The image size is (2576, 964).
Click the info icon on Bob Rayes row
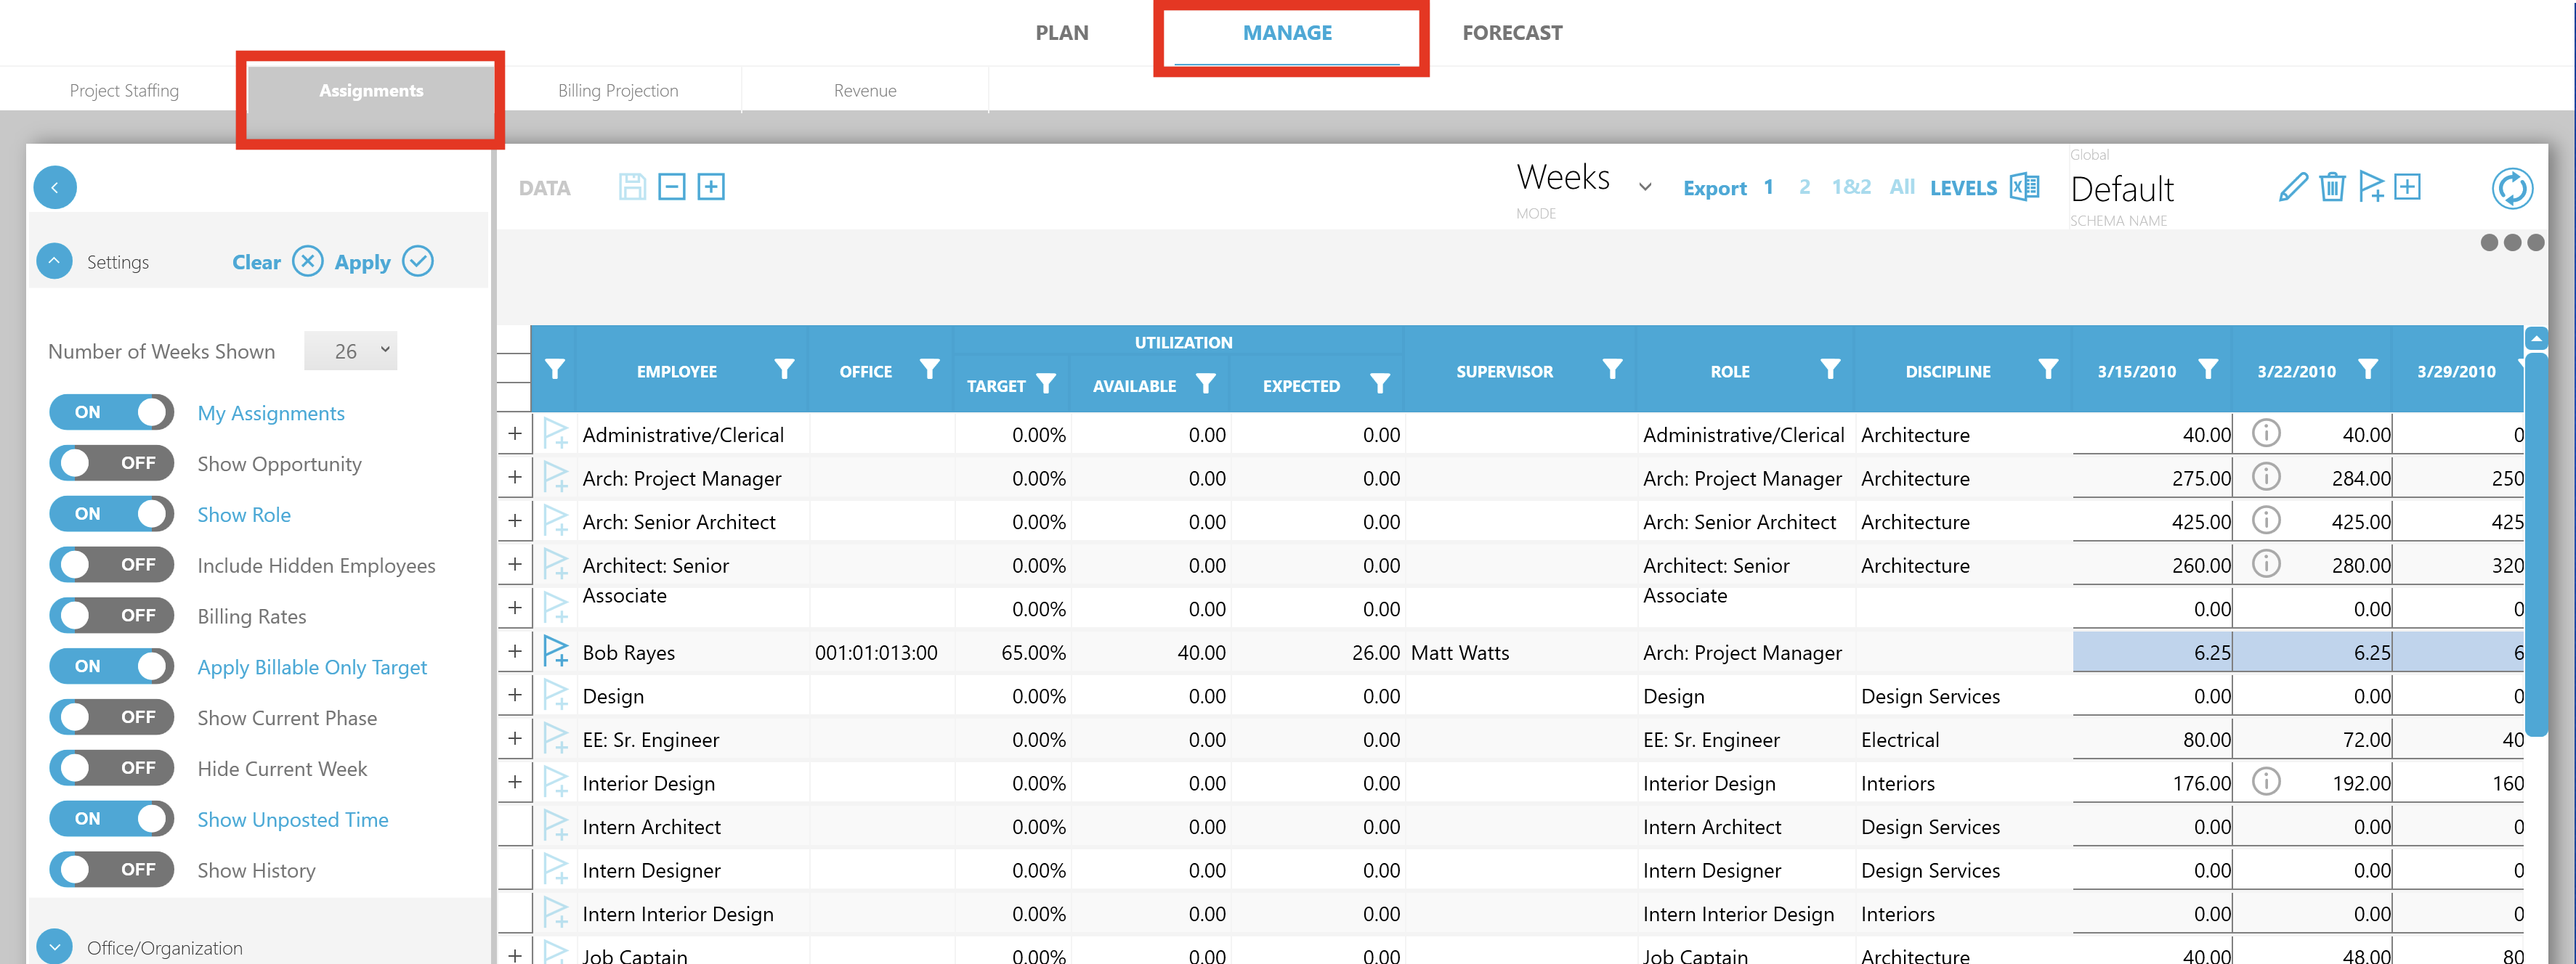tap(2266, 650)
